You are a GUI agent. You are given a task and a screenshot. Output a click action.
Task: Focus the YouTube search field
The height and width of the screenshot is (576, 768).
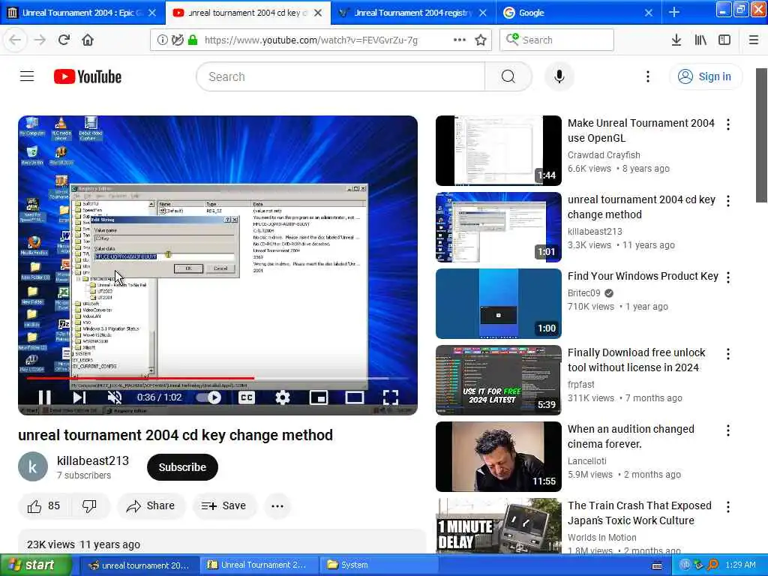(x=340, y=76)
